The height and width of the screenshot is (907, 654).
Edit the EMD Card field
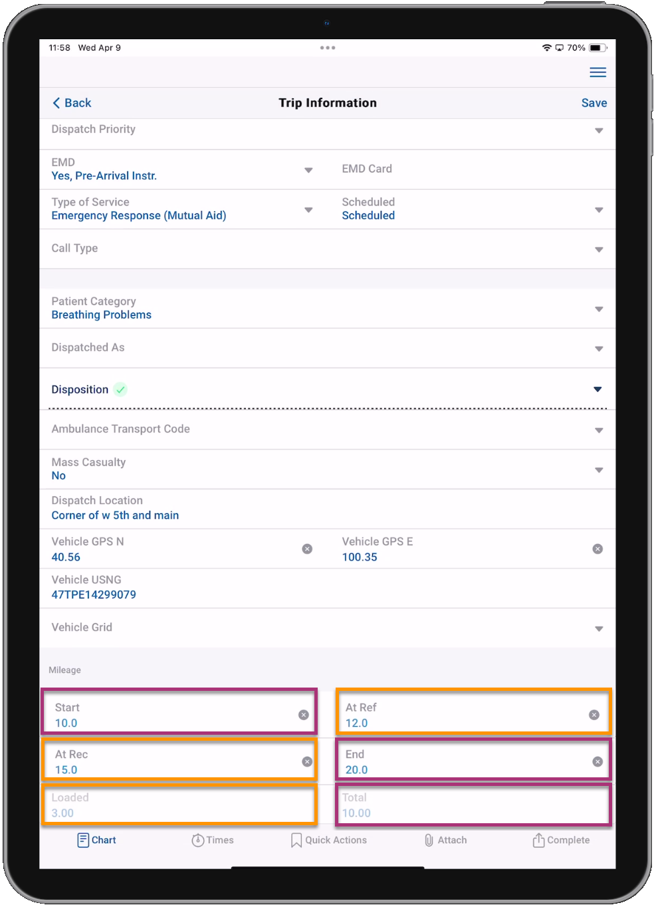[x=473, y=170]
